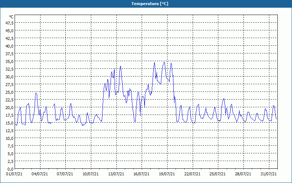Viewport: 292px width, 183px height.
Task: Select the 12,5 y-axis label
Action: (x=10, y=131)
